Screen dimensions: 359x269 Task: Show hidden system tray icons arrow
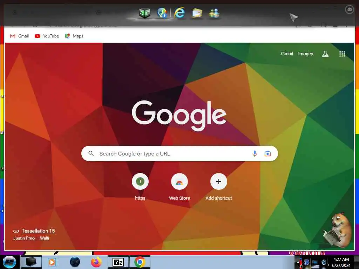(x=298, y=262)
